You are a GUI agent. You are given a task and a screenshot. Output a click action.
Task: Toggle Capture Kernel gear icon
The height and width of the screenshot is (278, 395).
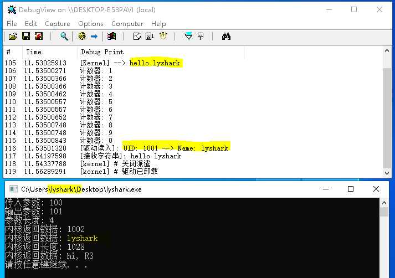[x=82, y=37]
